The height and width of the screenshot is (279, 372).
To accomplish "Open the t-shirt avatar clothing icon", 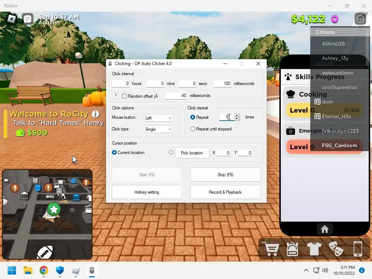I will pos(314,249).
